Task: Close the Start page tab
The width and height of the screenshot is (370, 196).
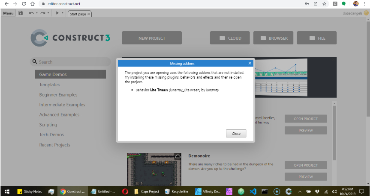Action: (88, 14)
